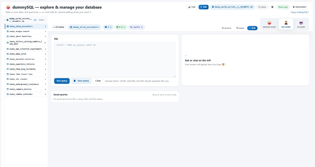Open the dummy_meme_lords table name

coord(18,54)
